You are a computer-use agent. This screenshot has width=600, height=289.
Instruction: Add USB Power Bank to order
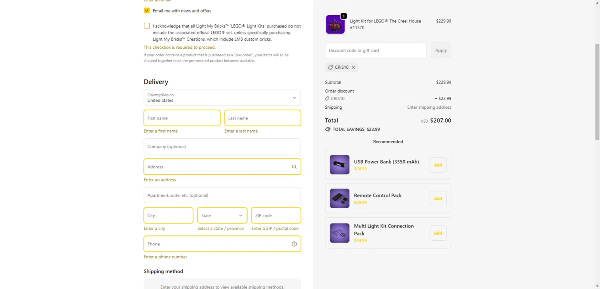[438, 165]
